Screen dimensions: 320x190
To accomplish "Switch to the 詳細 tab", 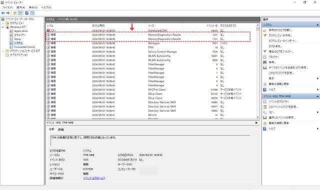I will click(x=61, y=130).
